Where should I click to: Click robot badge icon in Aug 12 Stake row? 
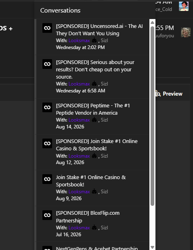(94, 156)
